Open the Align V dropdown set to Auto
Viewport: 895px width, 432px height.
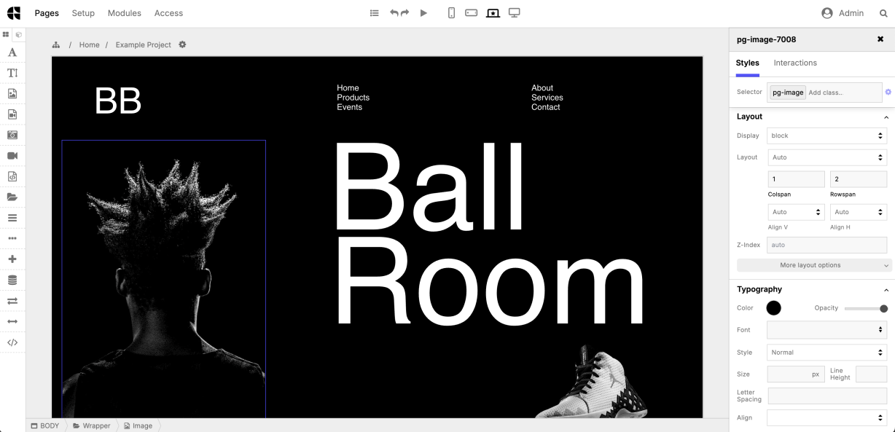click(x=796, y=212)
